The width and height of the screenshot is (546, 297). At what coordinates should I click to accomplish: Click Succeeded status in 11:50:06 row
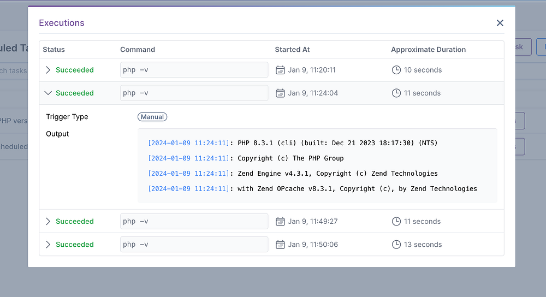(x=74, y=245)
